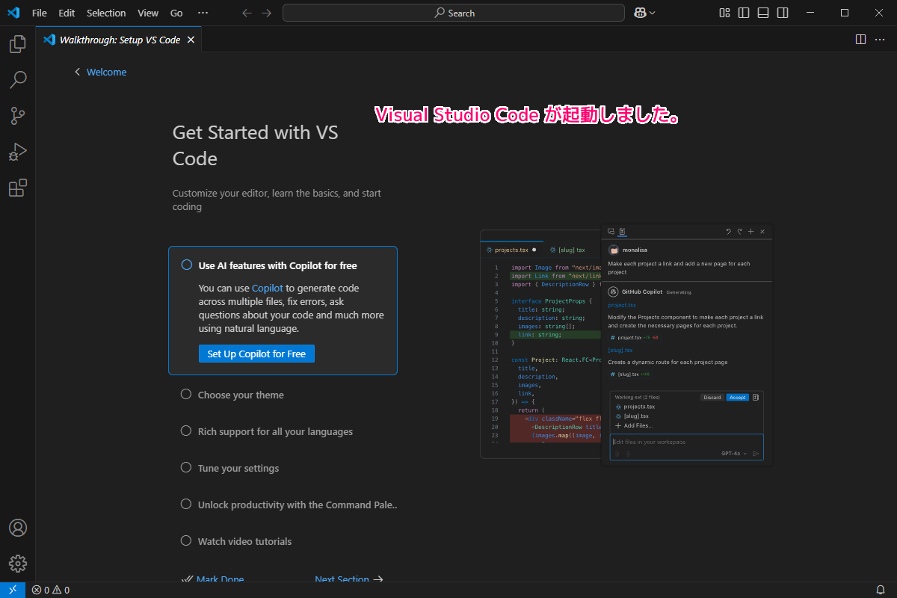Open the Selection menu

(106, 13)
